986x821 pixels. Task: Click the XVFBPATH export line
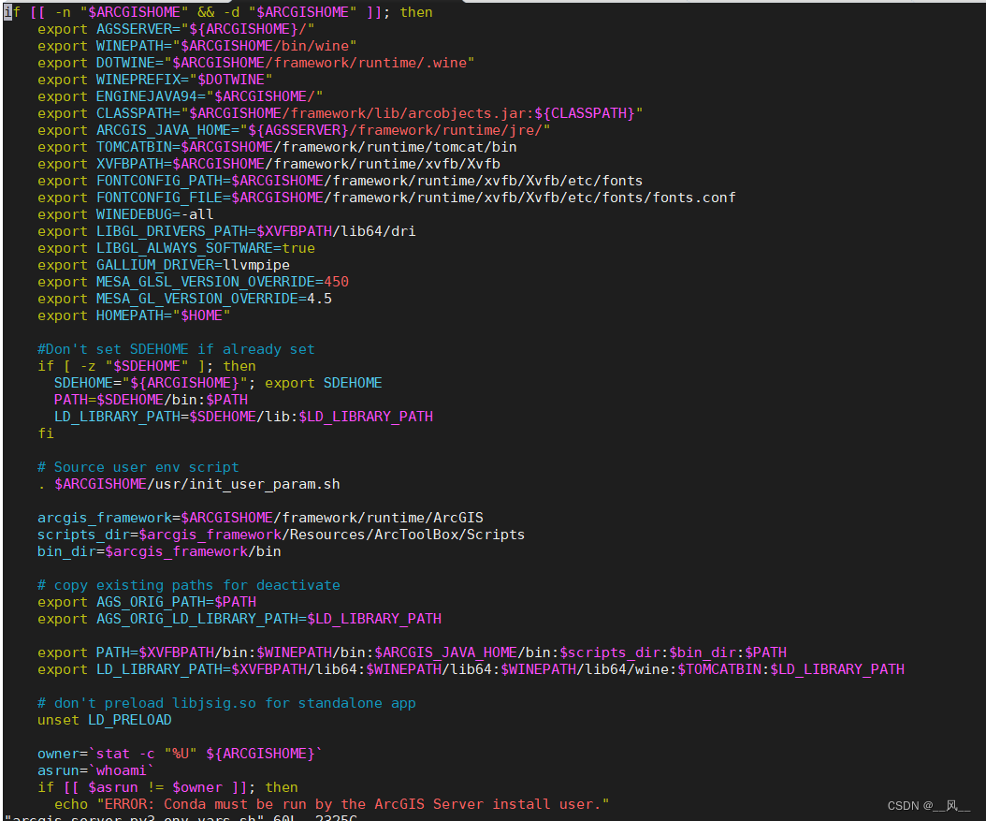pos(268,164)
